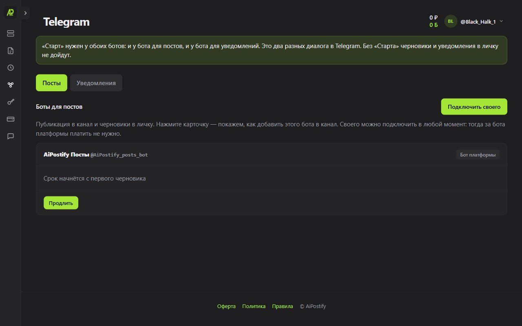The width and height of the screenshot is (522, 326).
Task: Click the AiPostify Посты bot name
Action: click(66, 154)
